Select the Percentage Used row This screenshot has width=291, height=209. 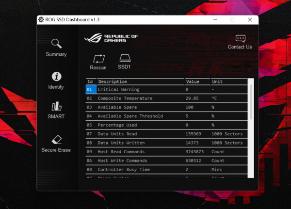click(x=166, y=125)
